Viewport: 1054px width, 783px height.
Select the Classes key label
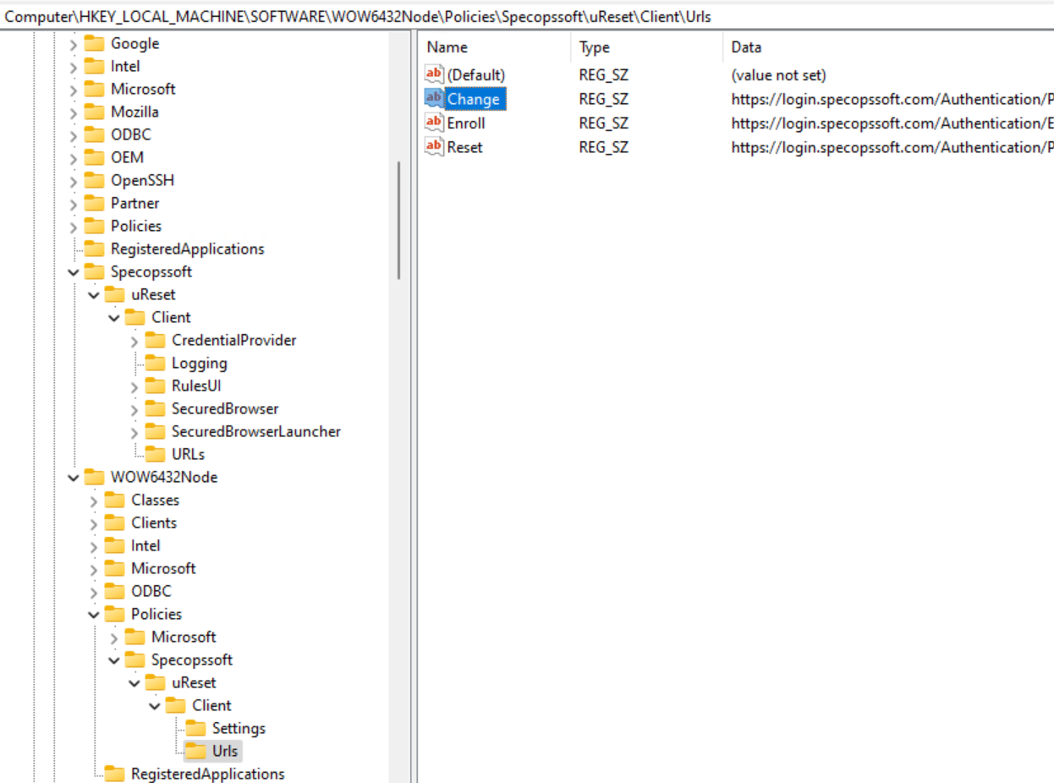155,500
